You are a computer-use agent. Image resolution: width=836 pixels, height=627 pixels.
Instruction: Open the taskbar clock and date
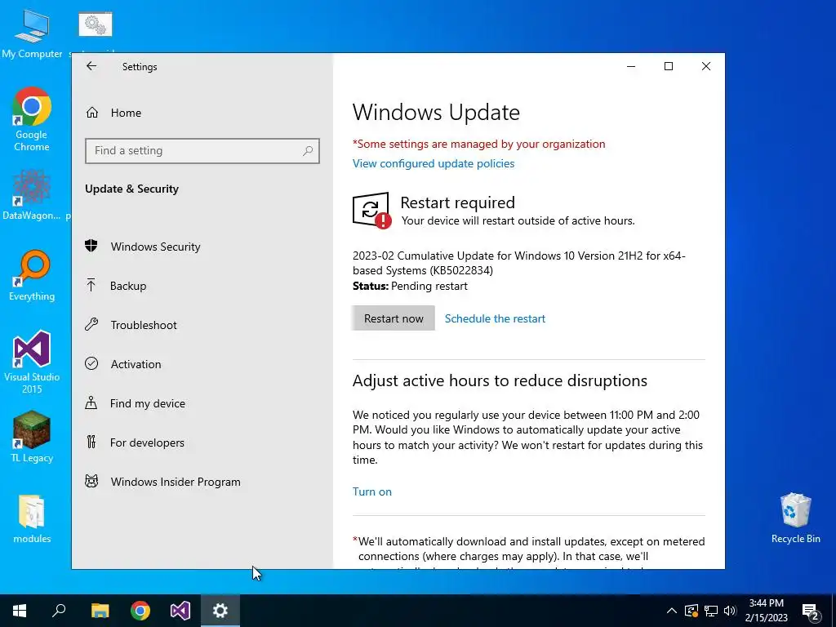pos(766,611)
